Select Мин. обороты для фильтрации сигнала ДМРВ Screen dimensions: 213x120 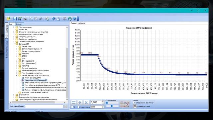[x=42, y=85]
